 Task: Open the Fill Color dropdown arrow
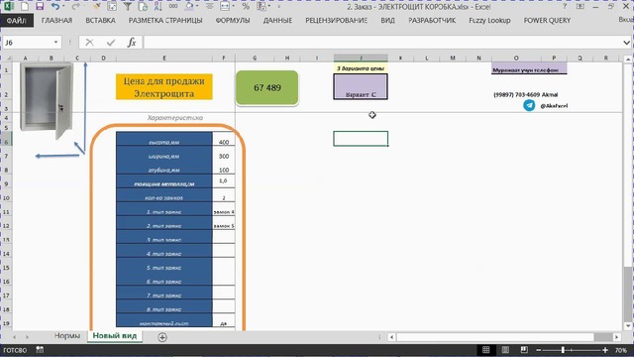tap(197, 7)
